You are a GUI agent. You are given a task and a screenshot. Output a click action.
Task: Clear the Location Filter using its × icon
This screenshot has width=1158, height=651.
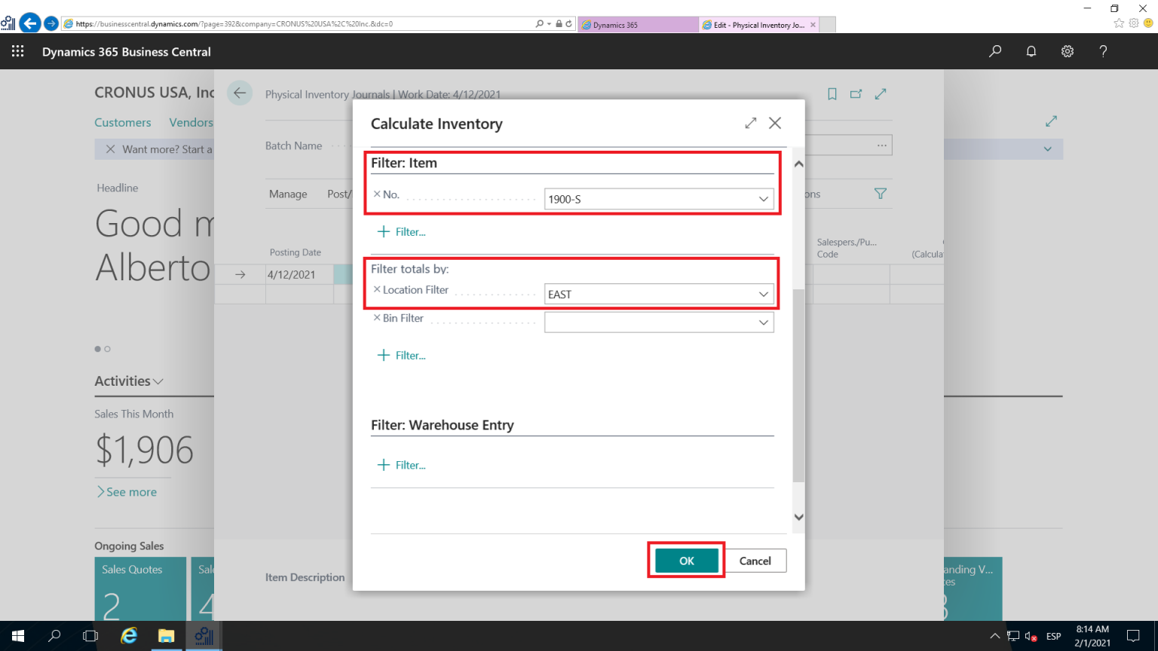[x=376, y=289]
